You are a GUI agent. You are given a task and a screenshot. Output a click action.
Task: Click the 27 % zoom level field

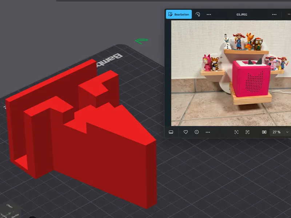pyautogui.click(x=276, y=132)
